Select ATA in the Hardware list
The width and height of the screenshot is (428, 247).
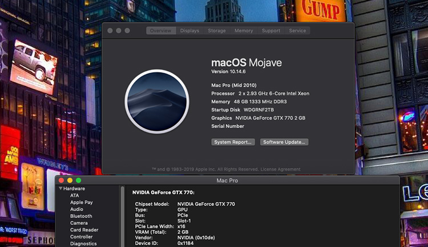74,195
